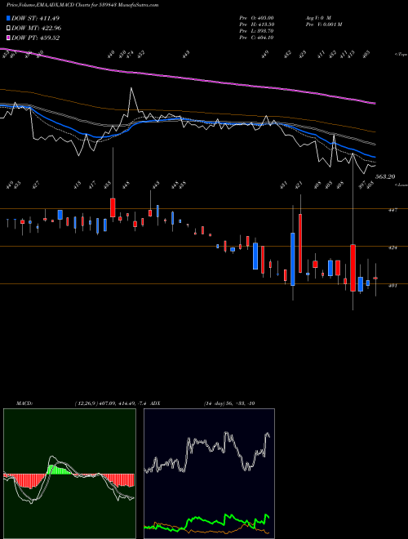Click the Pre H: 413.50 value
This screenshot has height=539, width=408.
256,24
